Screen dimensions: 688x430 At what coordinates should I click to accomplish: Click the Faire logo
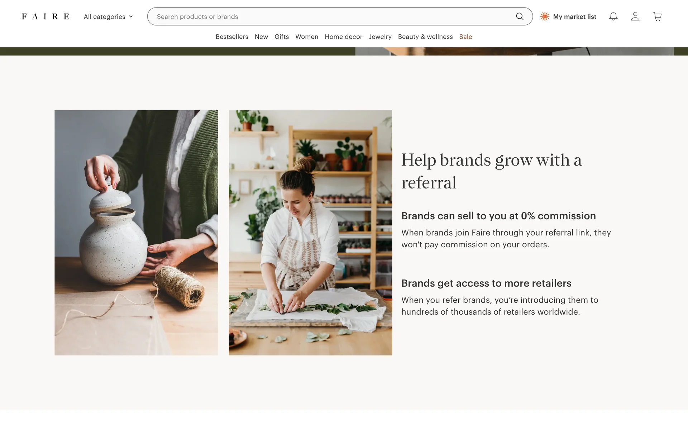tap(46, 16)
